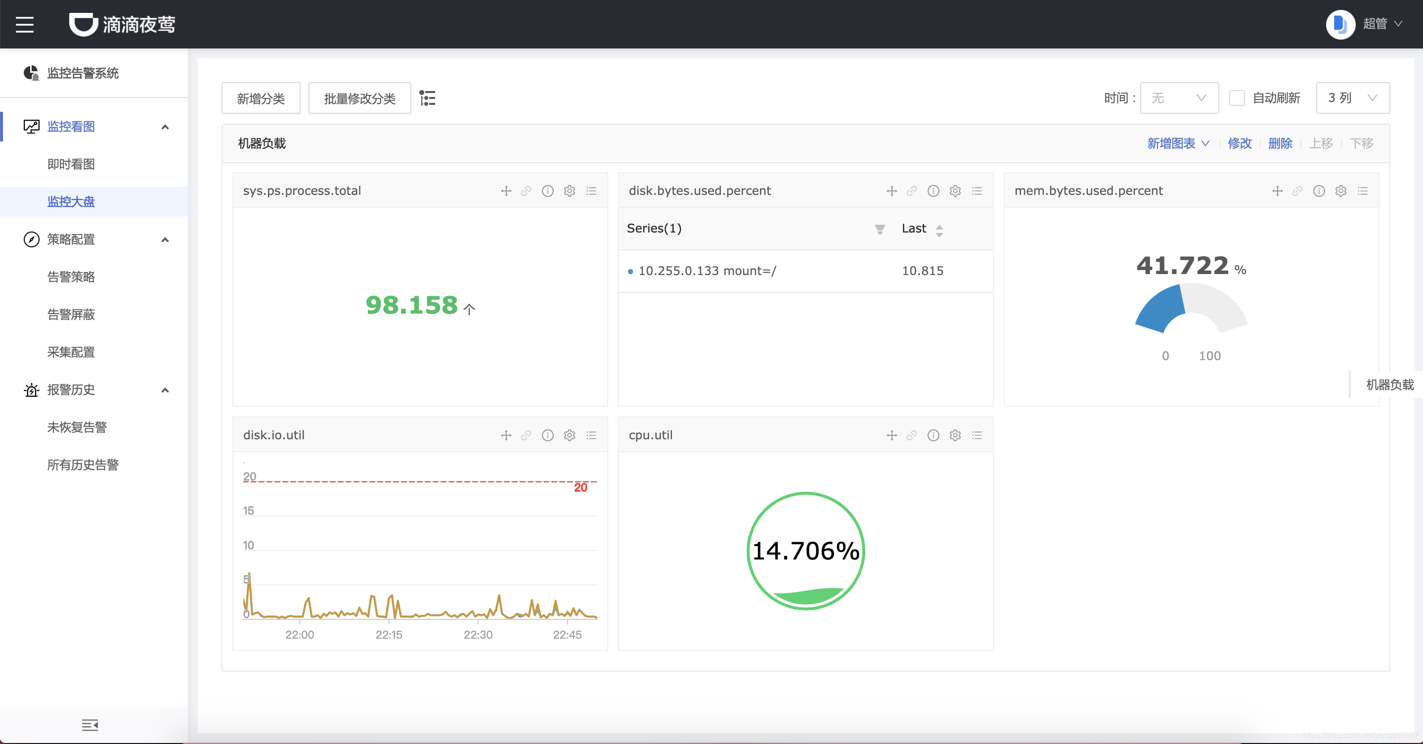Show info for cpu.util chart

933,435
